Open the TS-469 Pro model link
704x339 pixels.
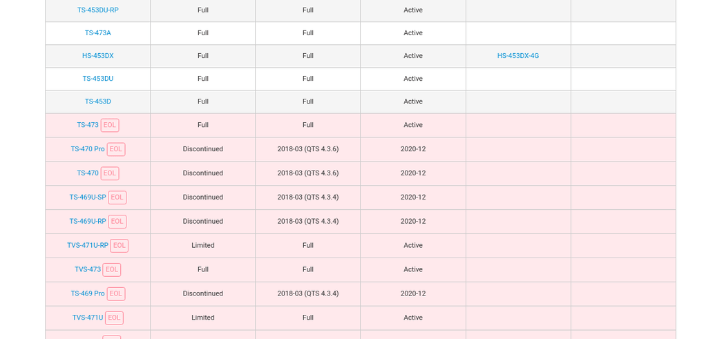pos(88,294)
